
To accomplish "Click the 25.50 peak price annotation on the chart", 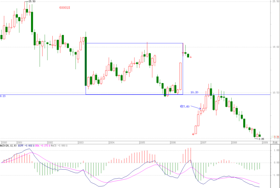I will 32,1.
